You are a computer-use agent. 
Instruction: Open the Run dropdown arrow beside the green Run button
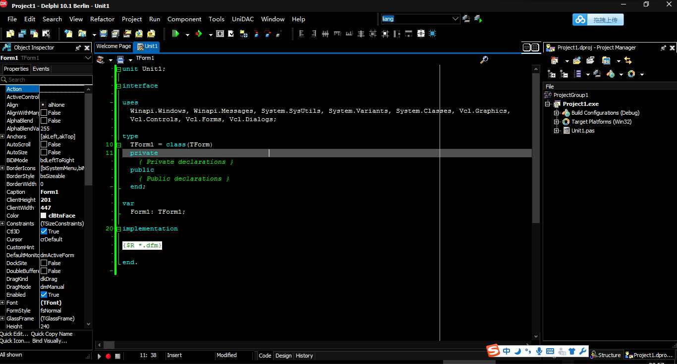coord(187,35)
